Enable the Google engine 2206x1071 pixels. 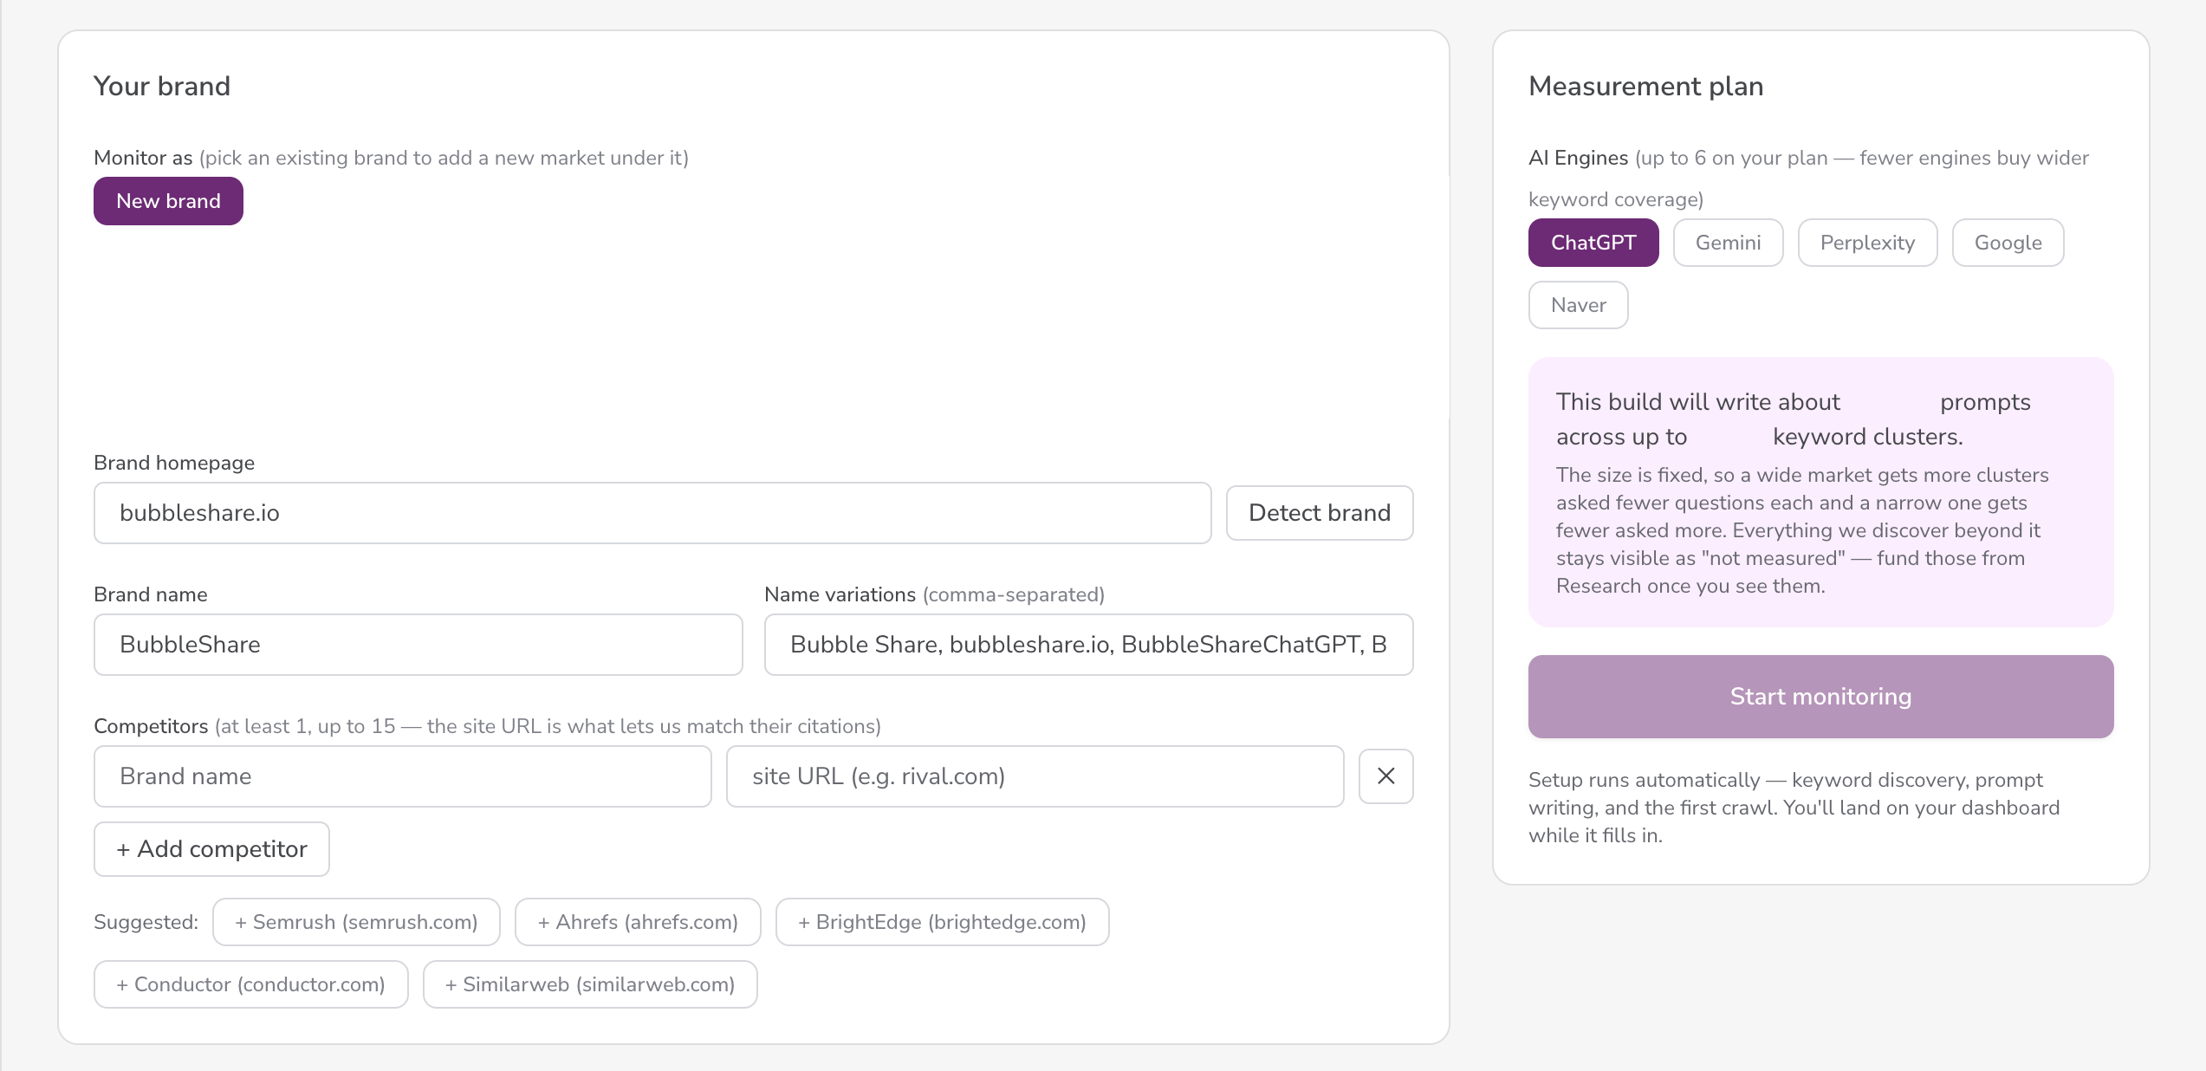(x=2008, y=243)
